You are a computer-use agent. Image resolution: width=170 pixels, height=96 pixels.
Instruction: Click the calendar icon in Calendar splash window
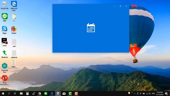tap(91, 28)
